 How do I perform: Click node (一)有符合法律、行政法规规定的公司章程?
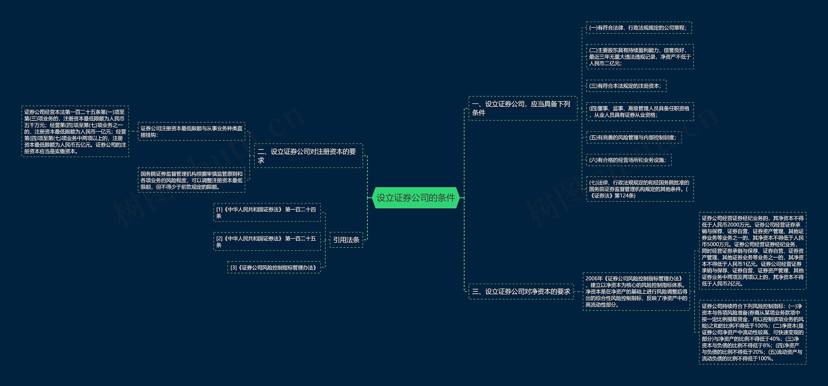click(x=639, y=28)
